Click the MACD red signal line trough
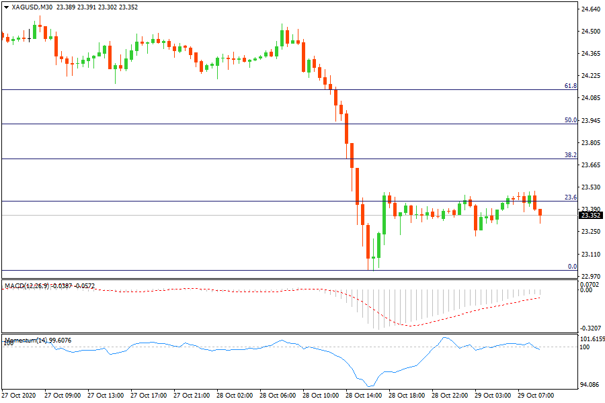The height and width of the screenshot is (403, 605). click(410, 326)
